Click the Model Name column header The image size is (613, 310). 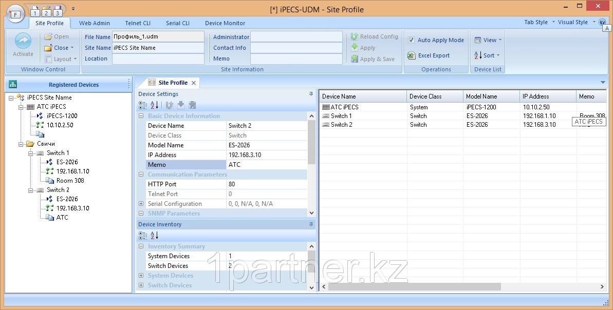tap(491, 96)
